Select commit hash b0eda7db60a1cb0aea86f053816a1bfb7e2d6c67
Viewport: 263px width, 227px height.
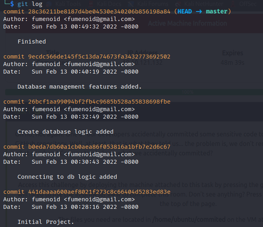(99, 147)
